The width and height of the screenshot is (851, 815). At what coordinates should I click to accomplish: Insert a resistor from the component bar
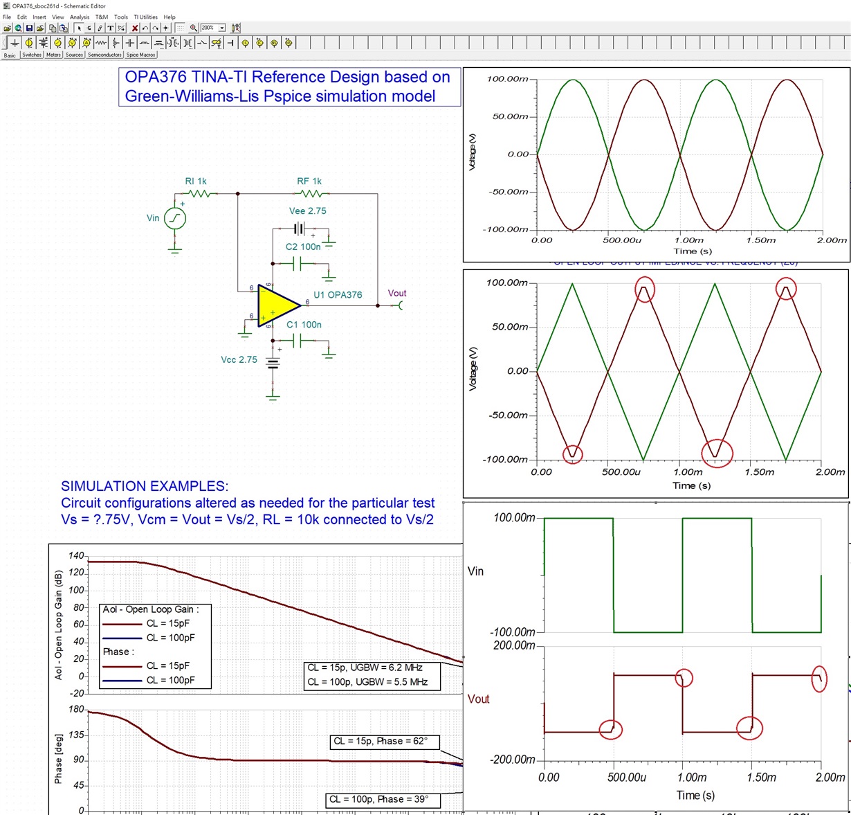(101, 43)
